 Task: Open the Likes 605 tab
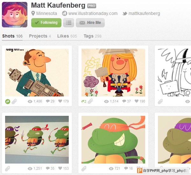click(67, 36)
